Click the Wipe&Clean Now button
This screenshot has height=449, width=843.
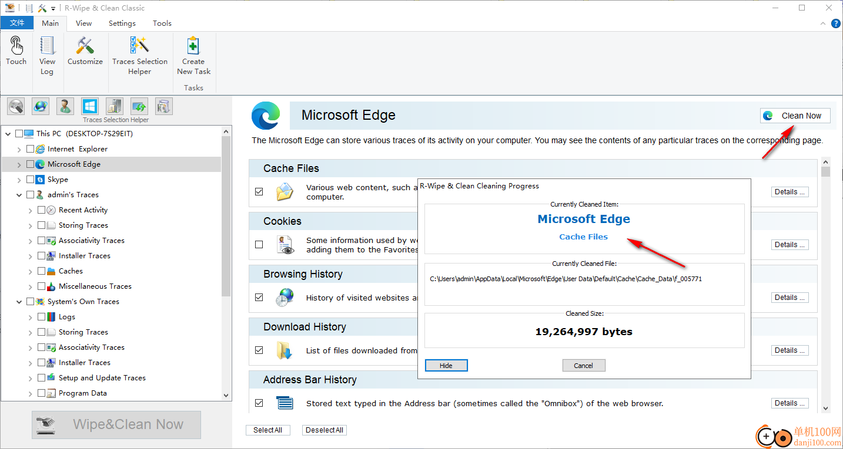116,425
